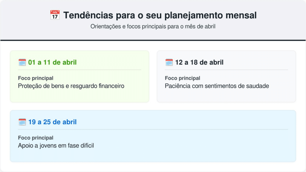Click Foco principal label in the blue card

[x=36, y=138]
